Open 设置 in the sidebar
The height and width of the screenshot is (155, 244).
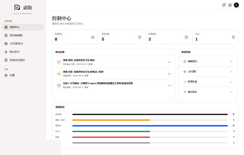click(x=23, y=75)
